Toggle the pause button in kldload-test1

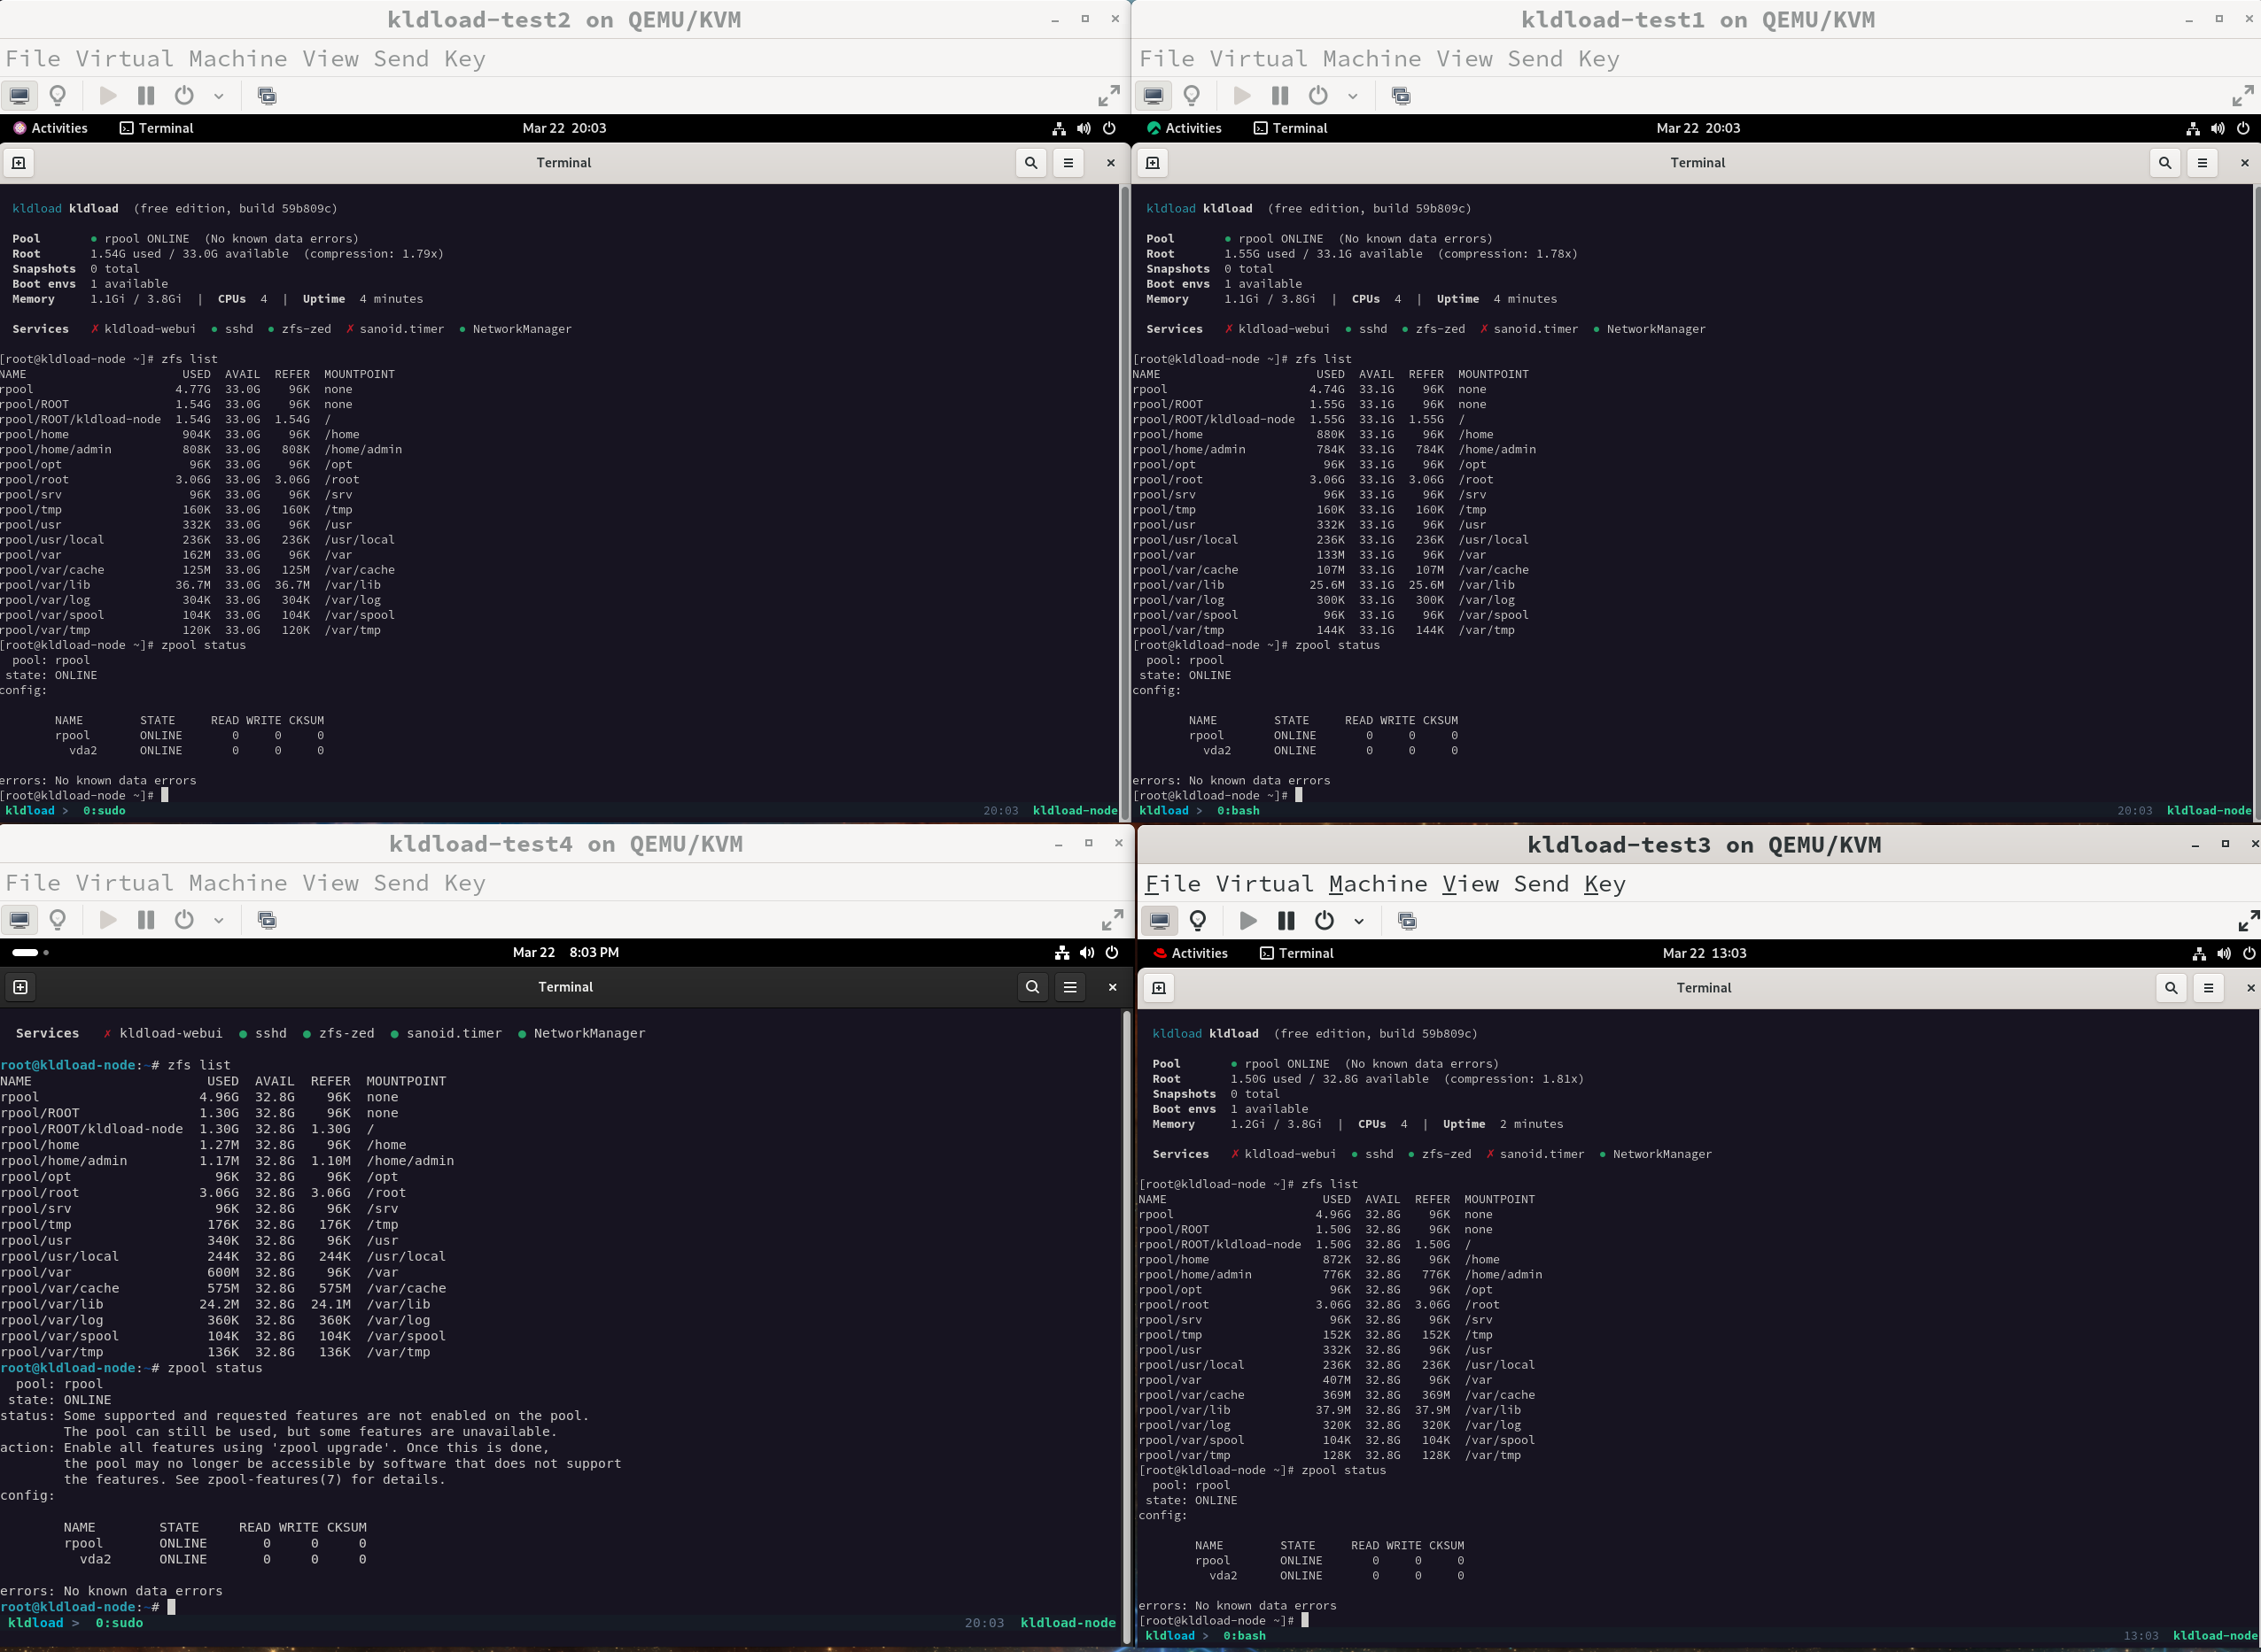click(x=1279, y=96)
